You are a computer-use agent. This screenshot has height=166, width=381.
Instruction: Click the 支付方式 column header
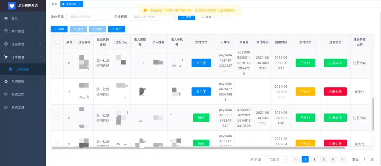point(201,42)
